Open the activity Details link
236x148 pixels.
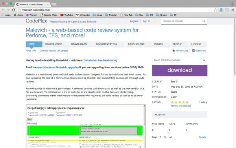202,137
